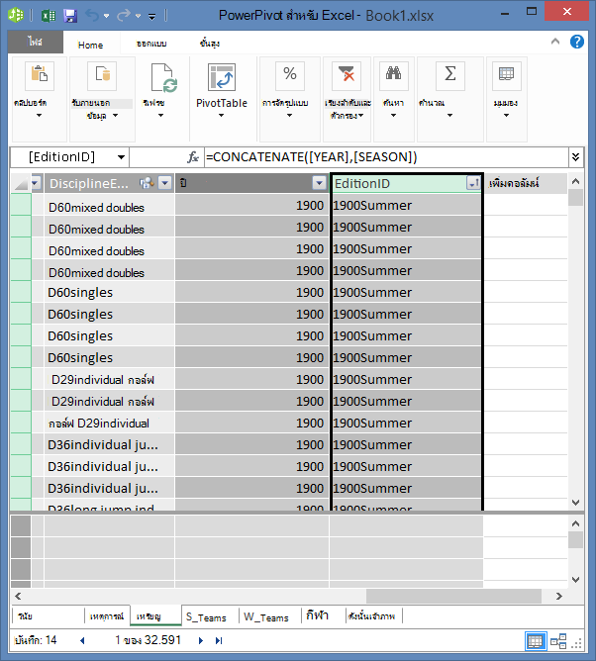
Task: Undo the last action
Action: 92,16
